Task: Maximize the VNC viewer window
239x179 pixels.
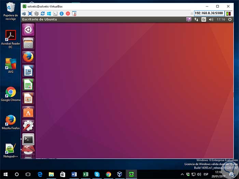Action: [217, 6]
